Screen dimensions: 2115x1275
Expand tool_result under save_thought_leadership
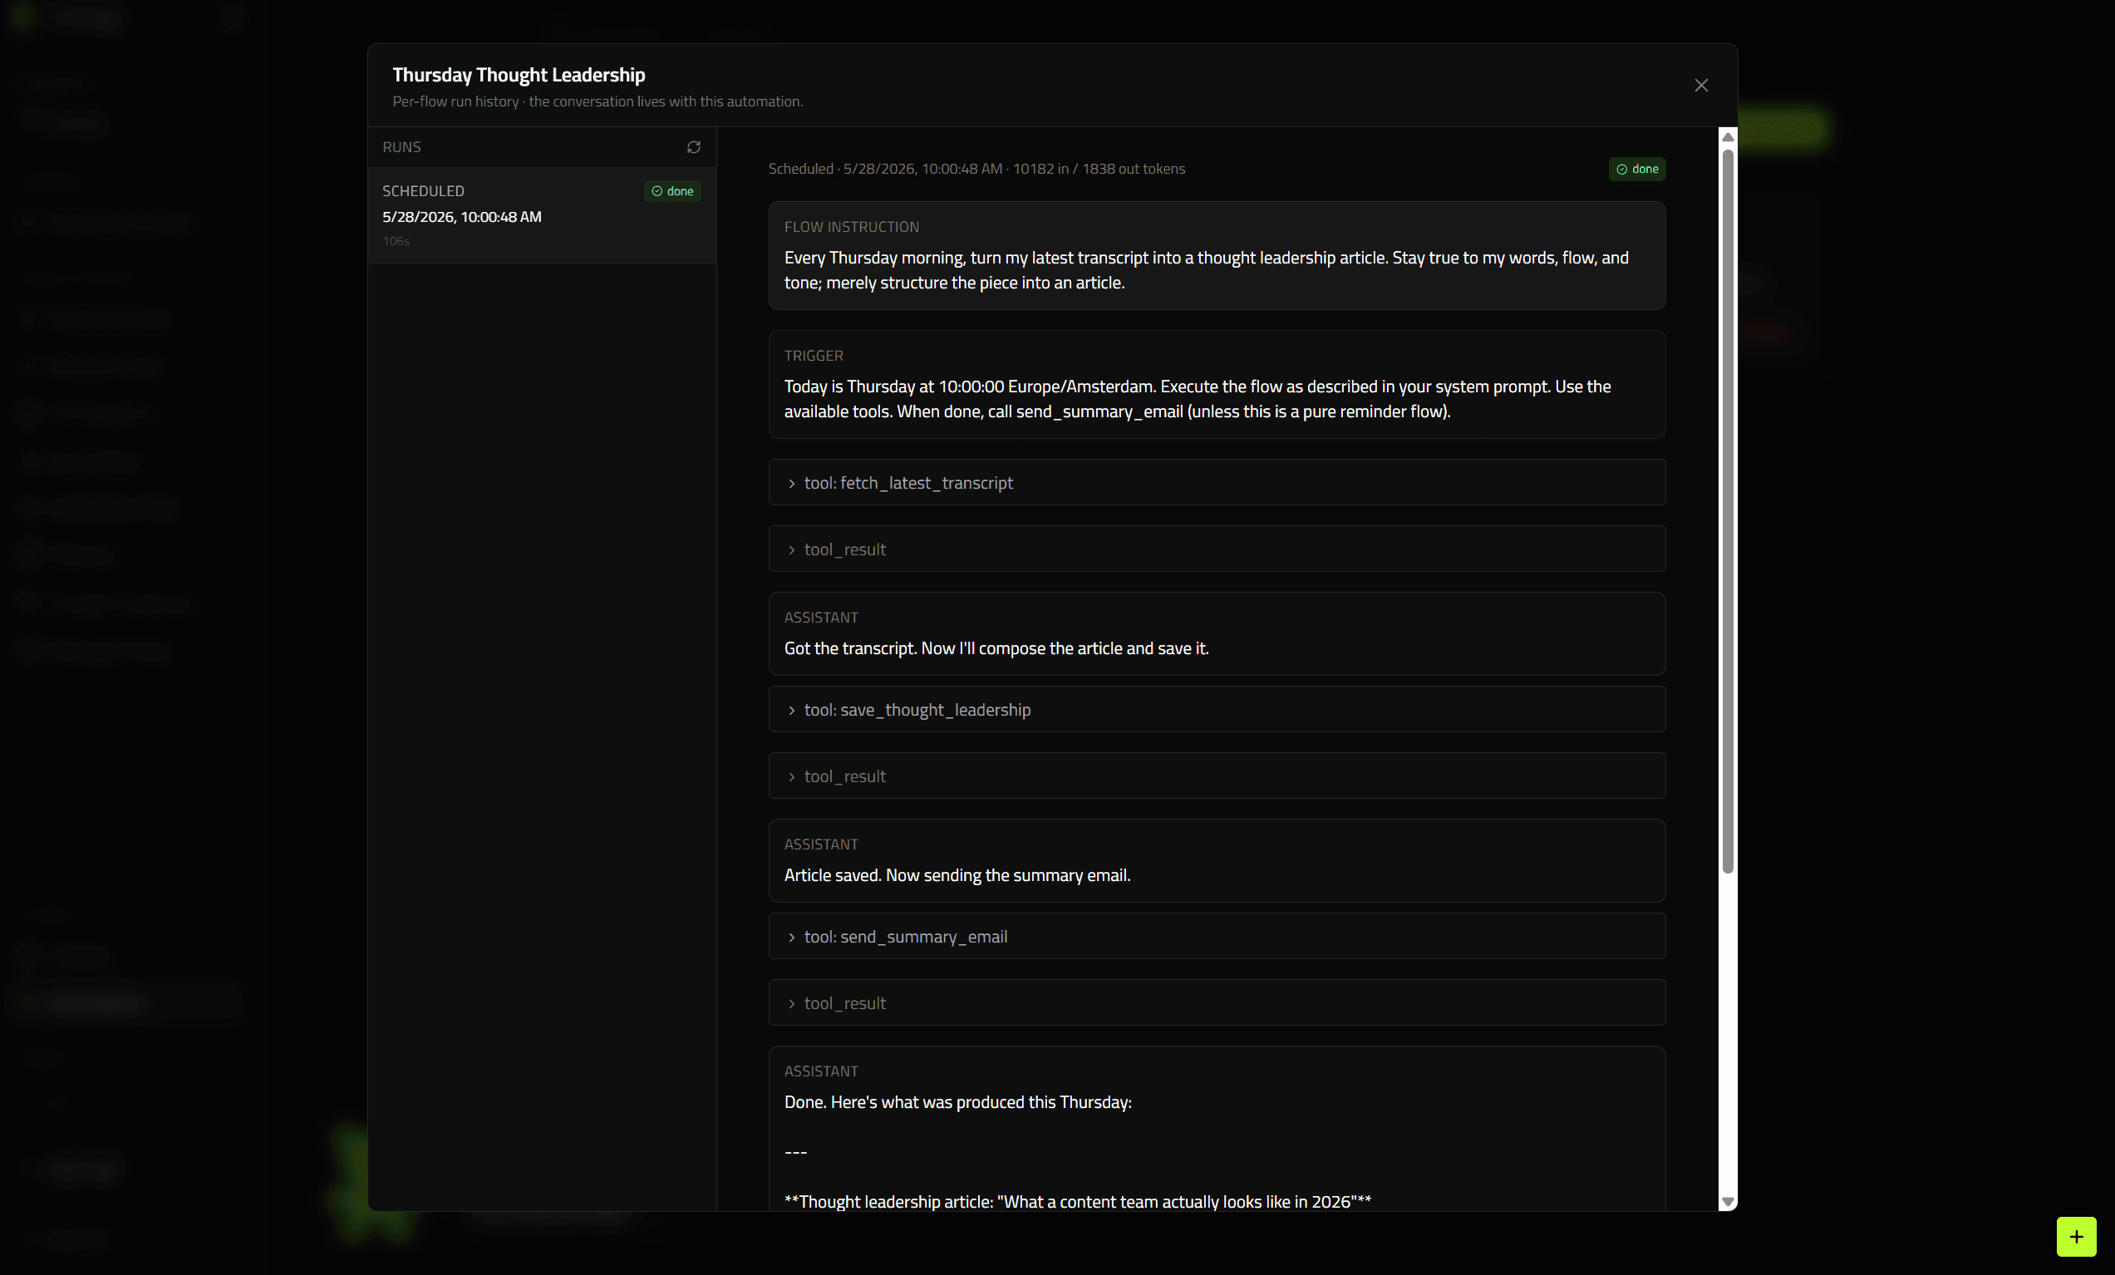(1217, 775)
